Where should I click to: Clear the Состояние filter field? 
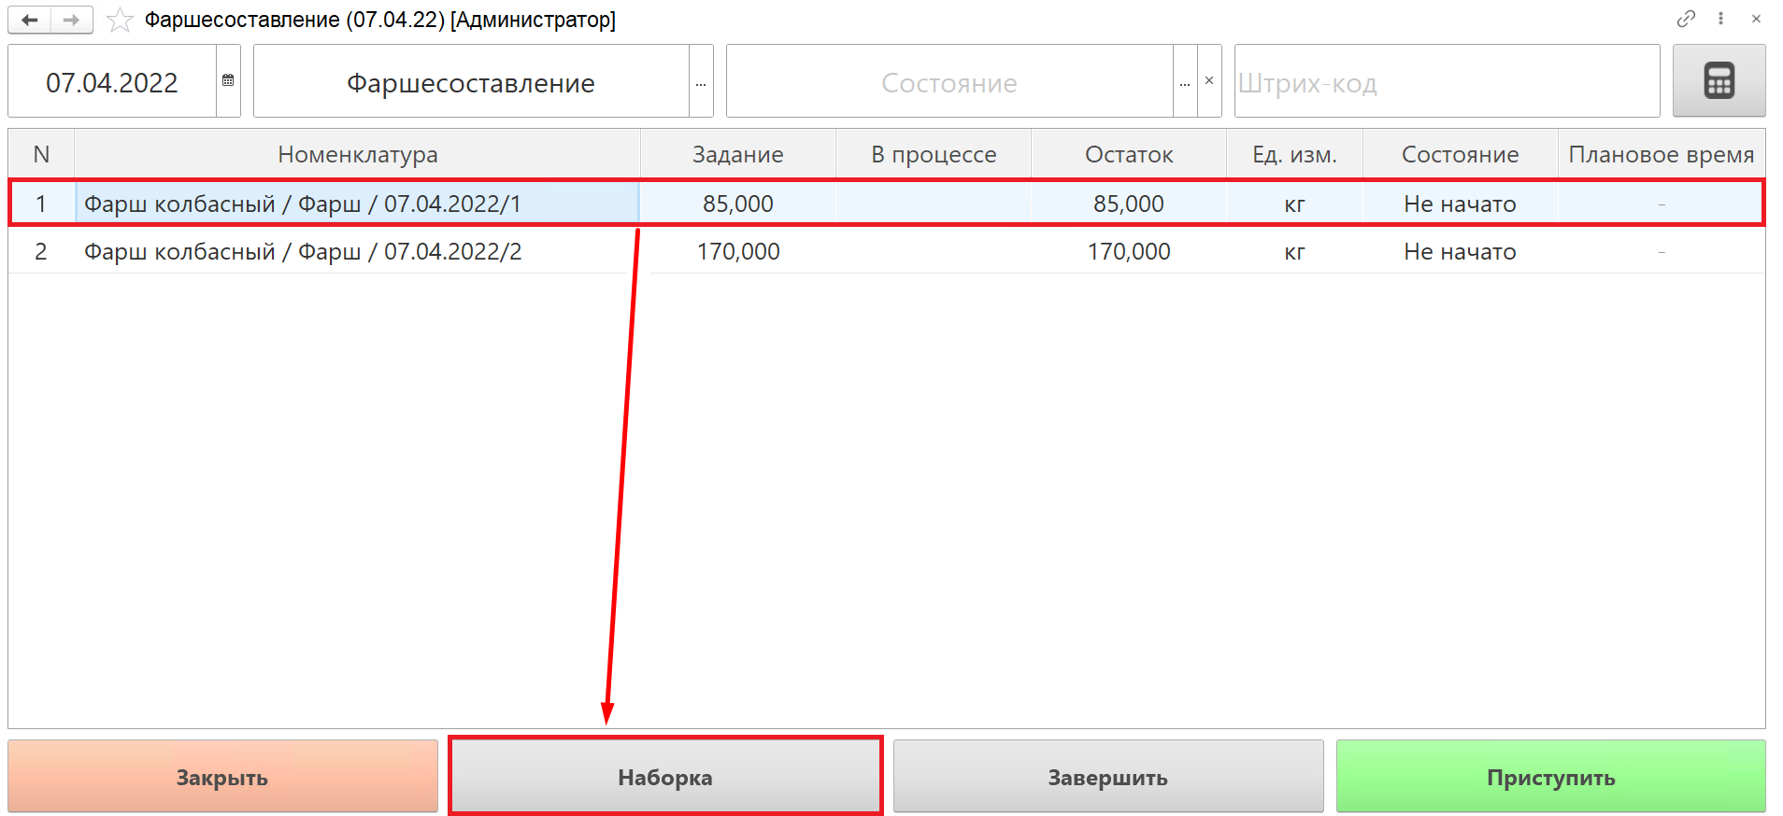tap(1209, 81)
